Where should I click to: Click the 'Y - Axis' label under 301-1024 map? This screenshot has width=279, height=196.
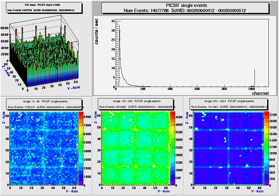tap(255, 191)
